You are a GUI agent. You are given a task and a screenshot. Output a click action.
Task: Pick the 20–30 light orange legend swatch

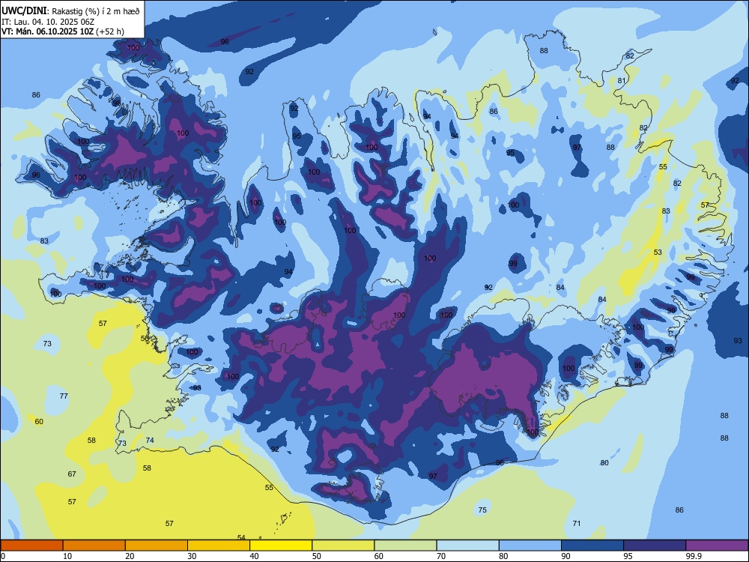157,546
